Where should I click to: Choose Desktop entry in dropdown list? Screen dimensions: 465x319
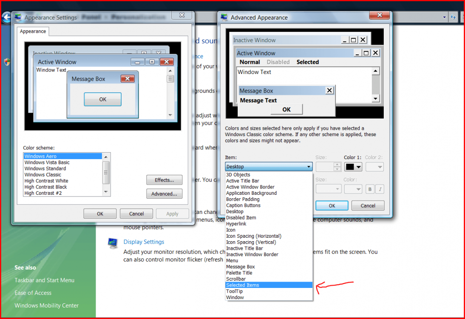269,211
